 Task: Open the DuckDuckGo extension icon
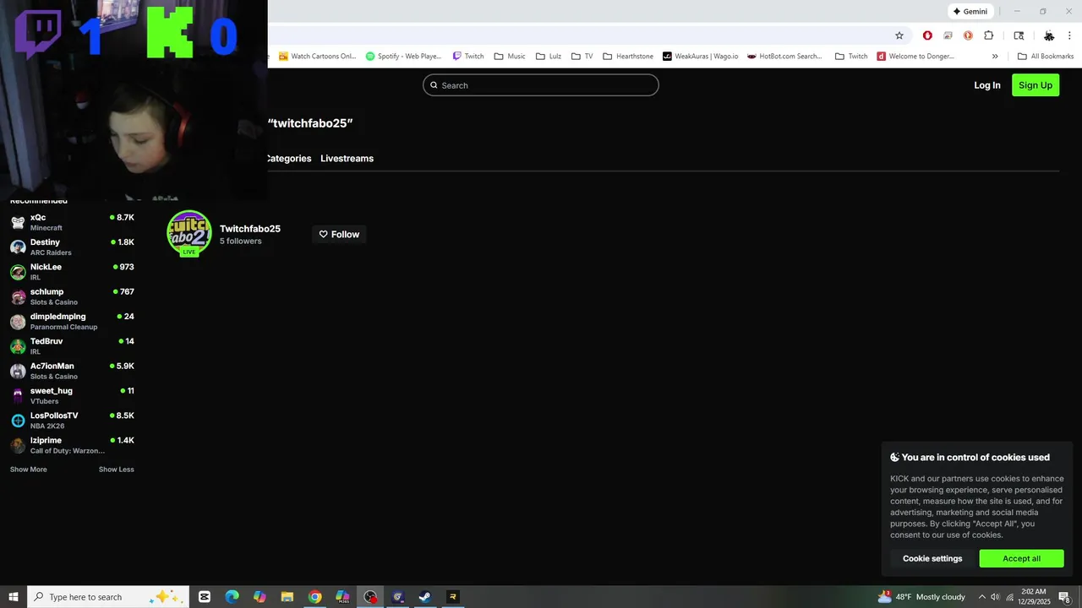[968, 35]
